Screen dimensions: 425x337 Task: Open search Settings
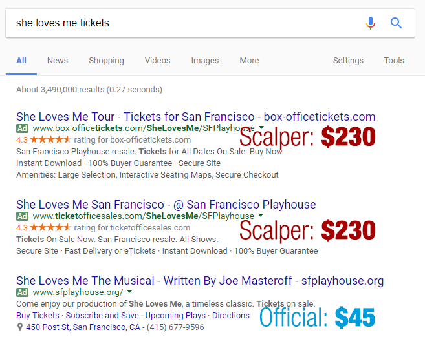[348, 61]
